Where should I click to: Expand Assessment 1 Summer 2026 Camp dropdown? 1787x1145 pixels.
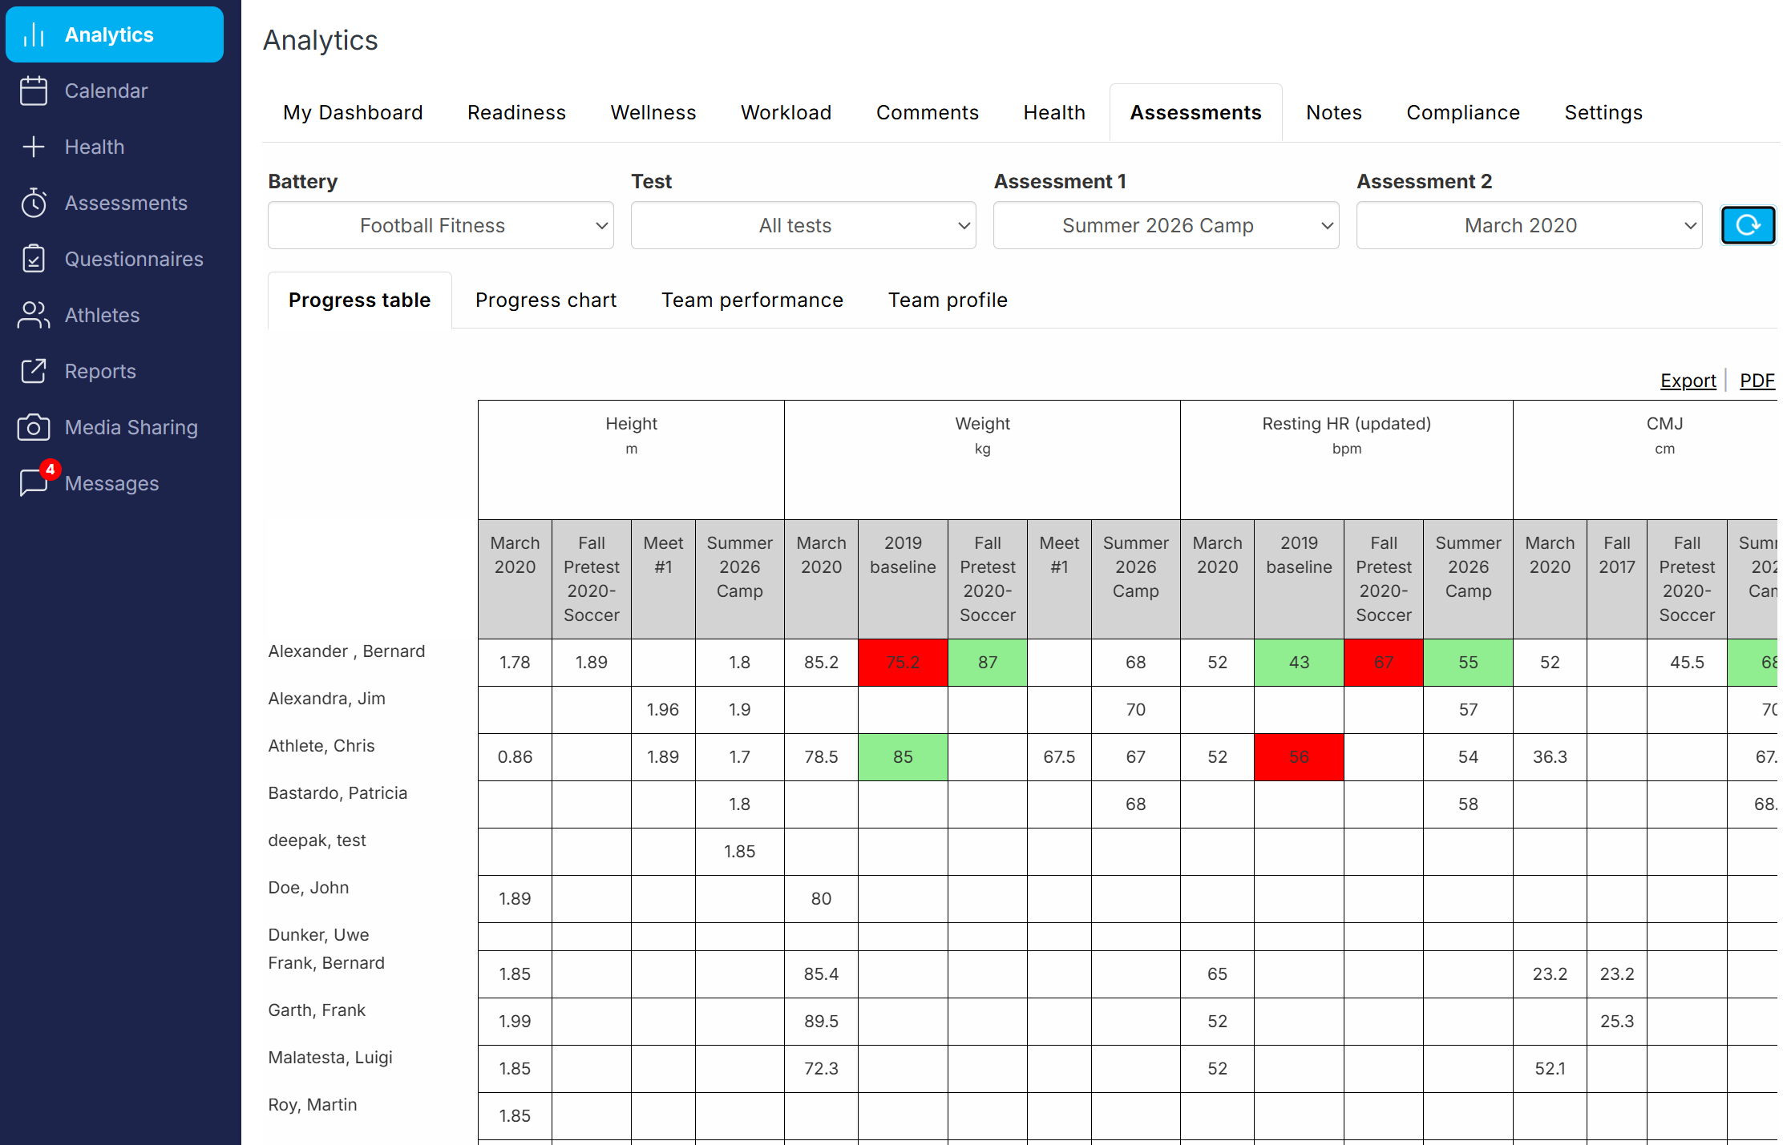coord(1166,225)
